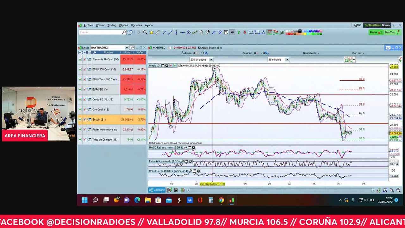Select the EUR/USD Mini row
Viewport: 405px width, 228px height.
pyautogui.click(x=112, y=90)
